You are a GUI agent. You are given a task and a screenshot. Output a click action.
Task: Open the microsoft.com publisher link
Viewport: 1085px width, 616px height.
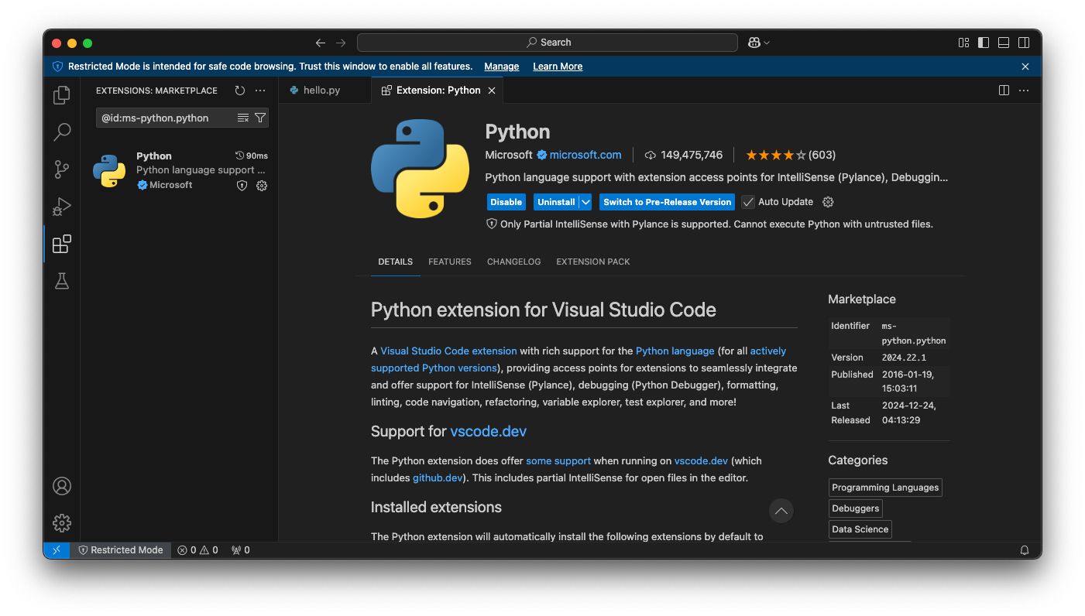[x=585, y=155]
